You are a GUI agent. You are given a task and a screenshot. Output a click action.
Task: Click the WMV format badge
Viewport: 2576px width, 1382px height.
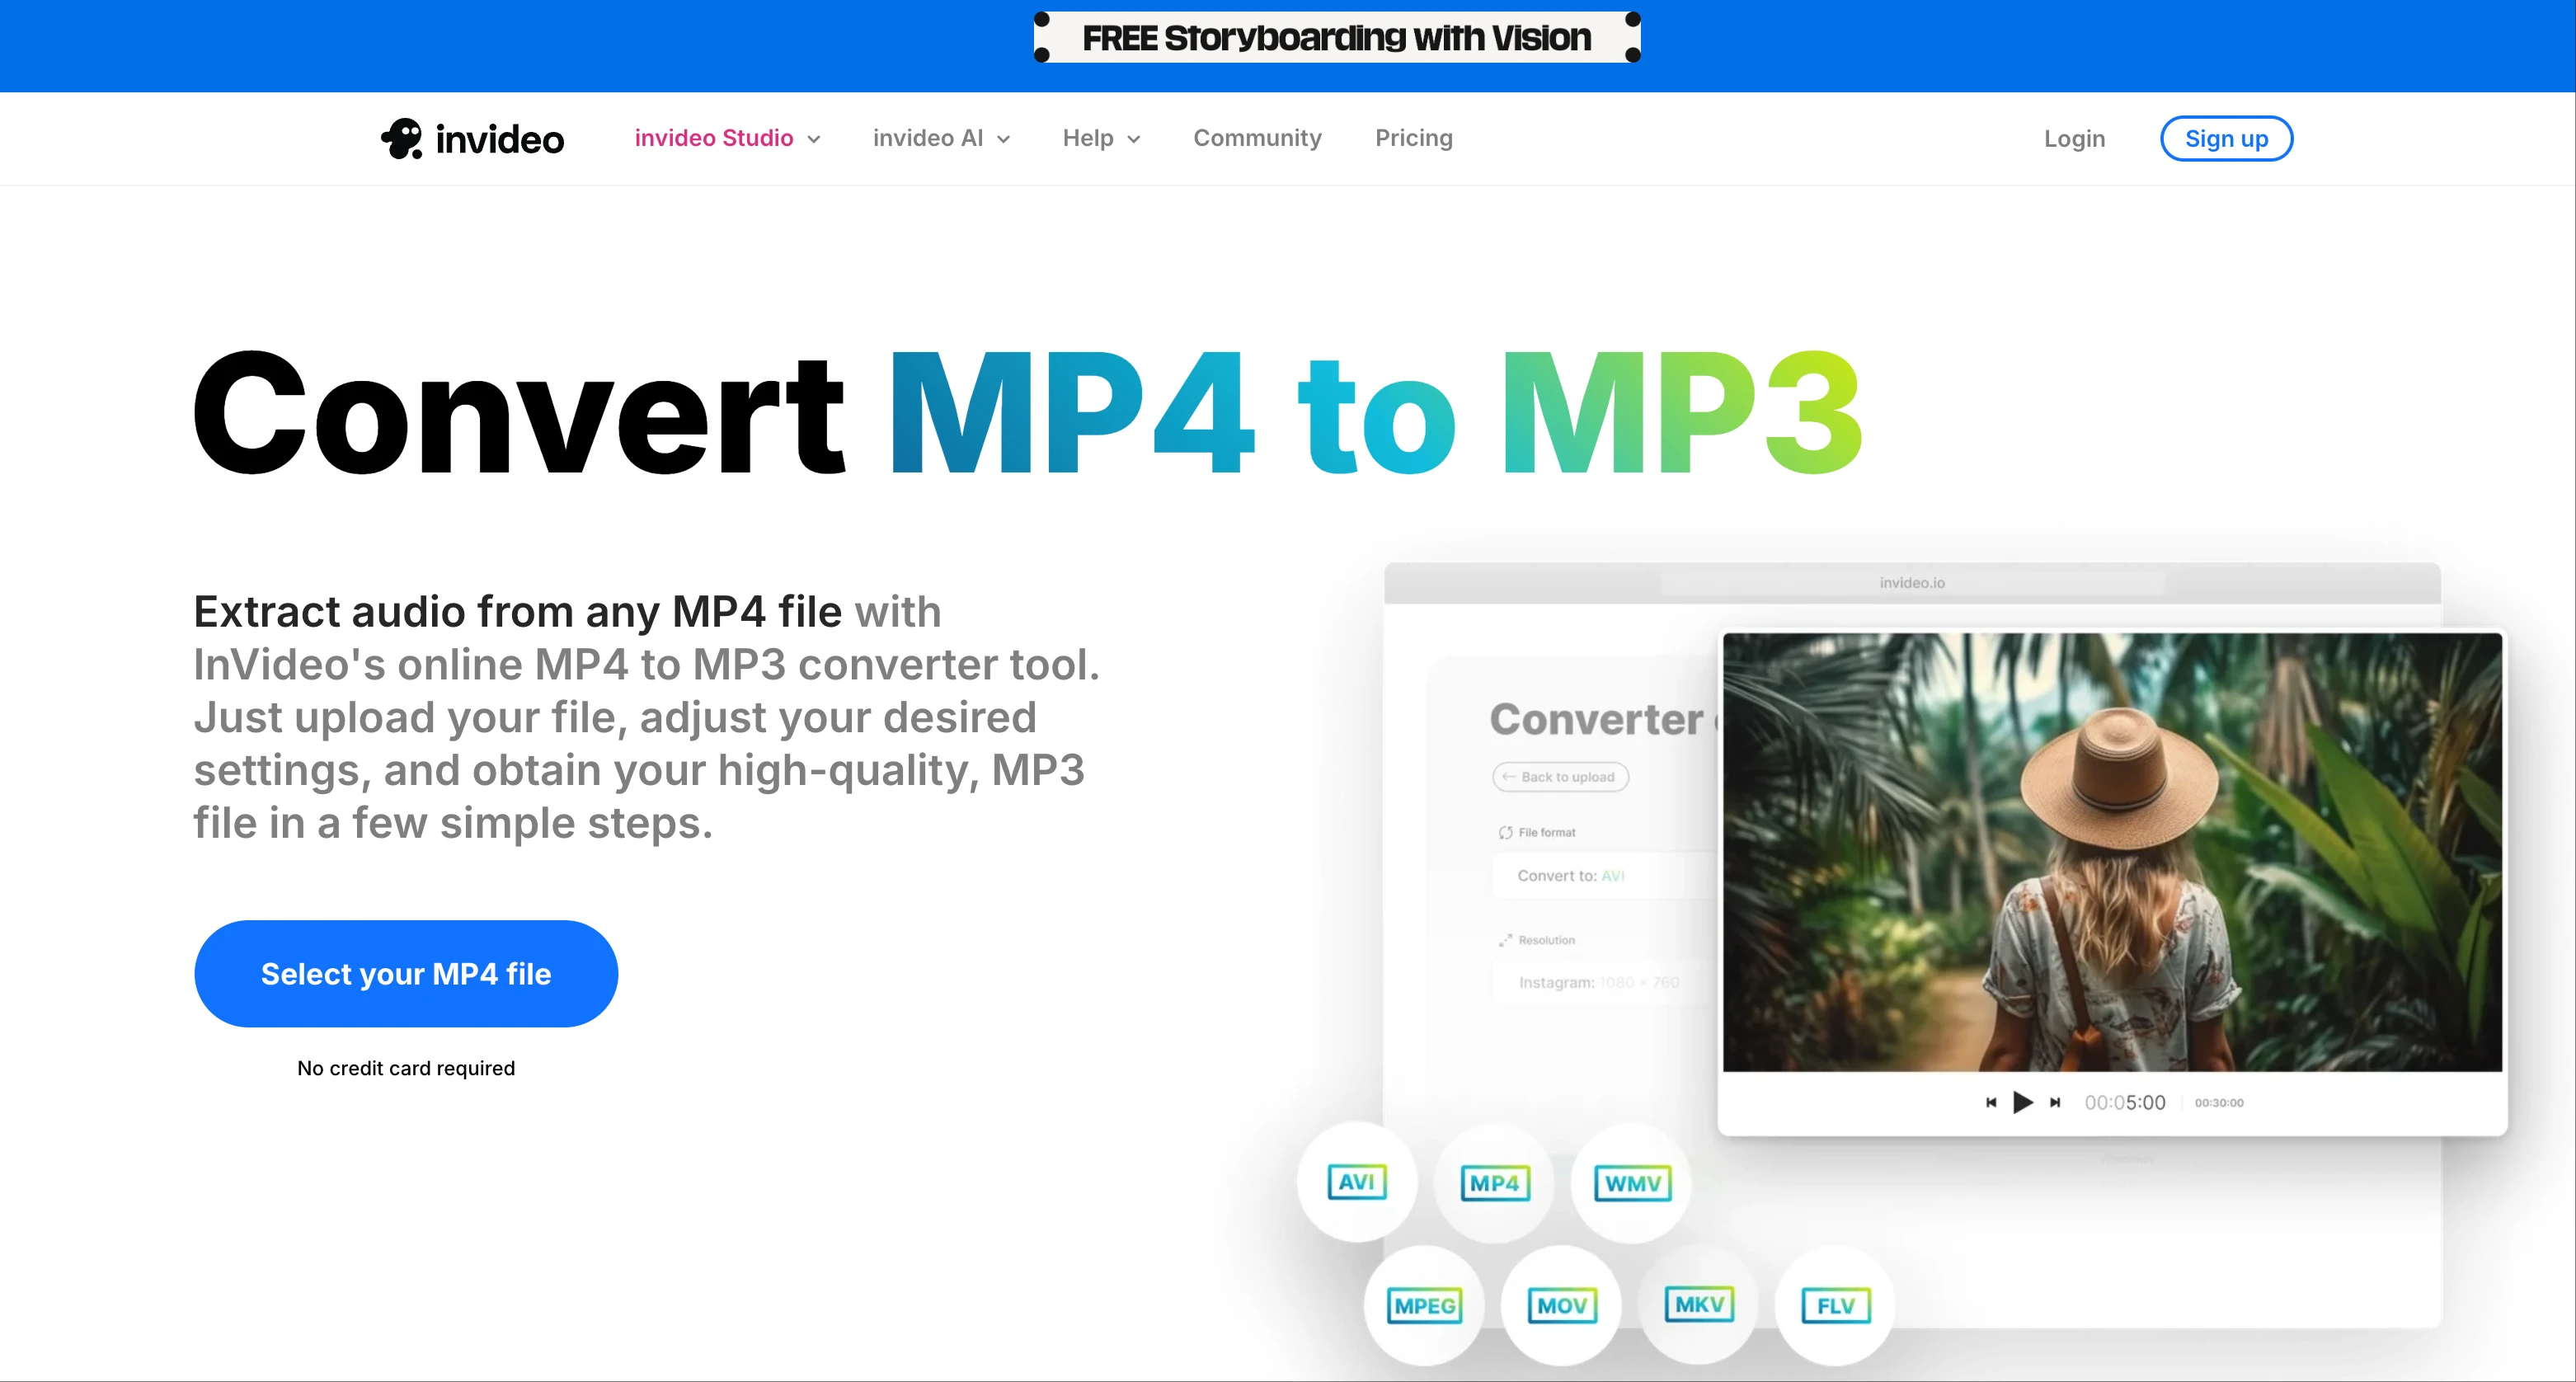click(x=1632, y=1183)
